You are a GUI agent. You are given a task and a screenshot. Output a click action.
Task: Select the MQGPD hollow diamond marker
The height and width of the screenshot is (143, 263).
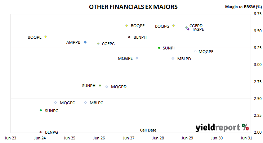pyautogui.click(x=107, y=87)
